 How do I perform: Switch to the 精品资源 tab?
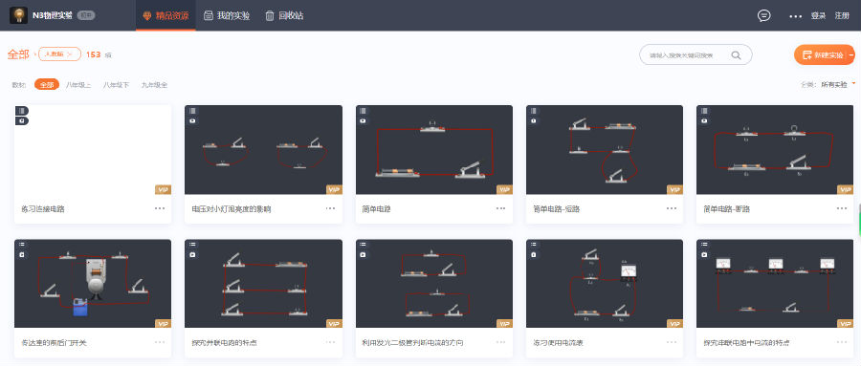point(166,16)
